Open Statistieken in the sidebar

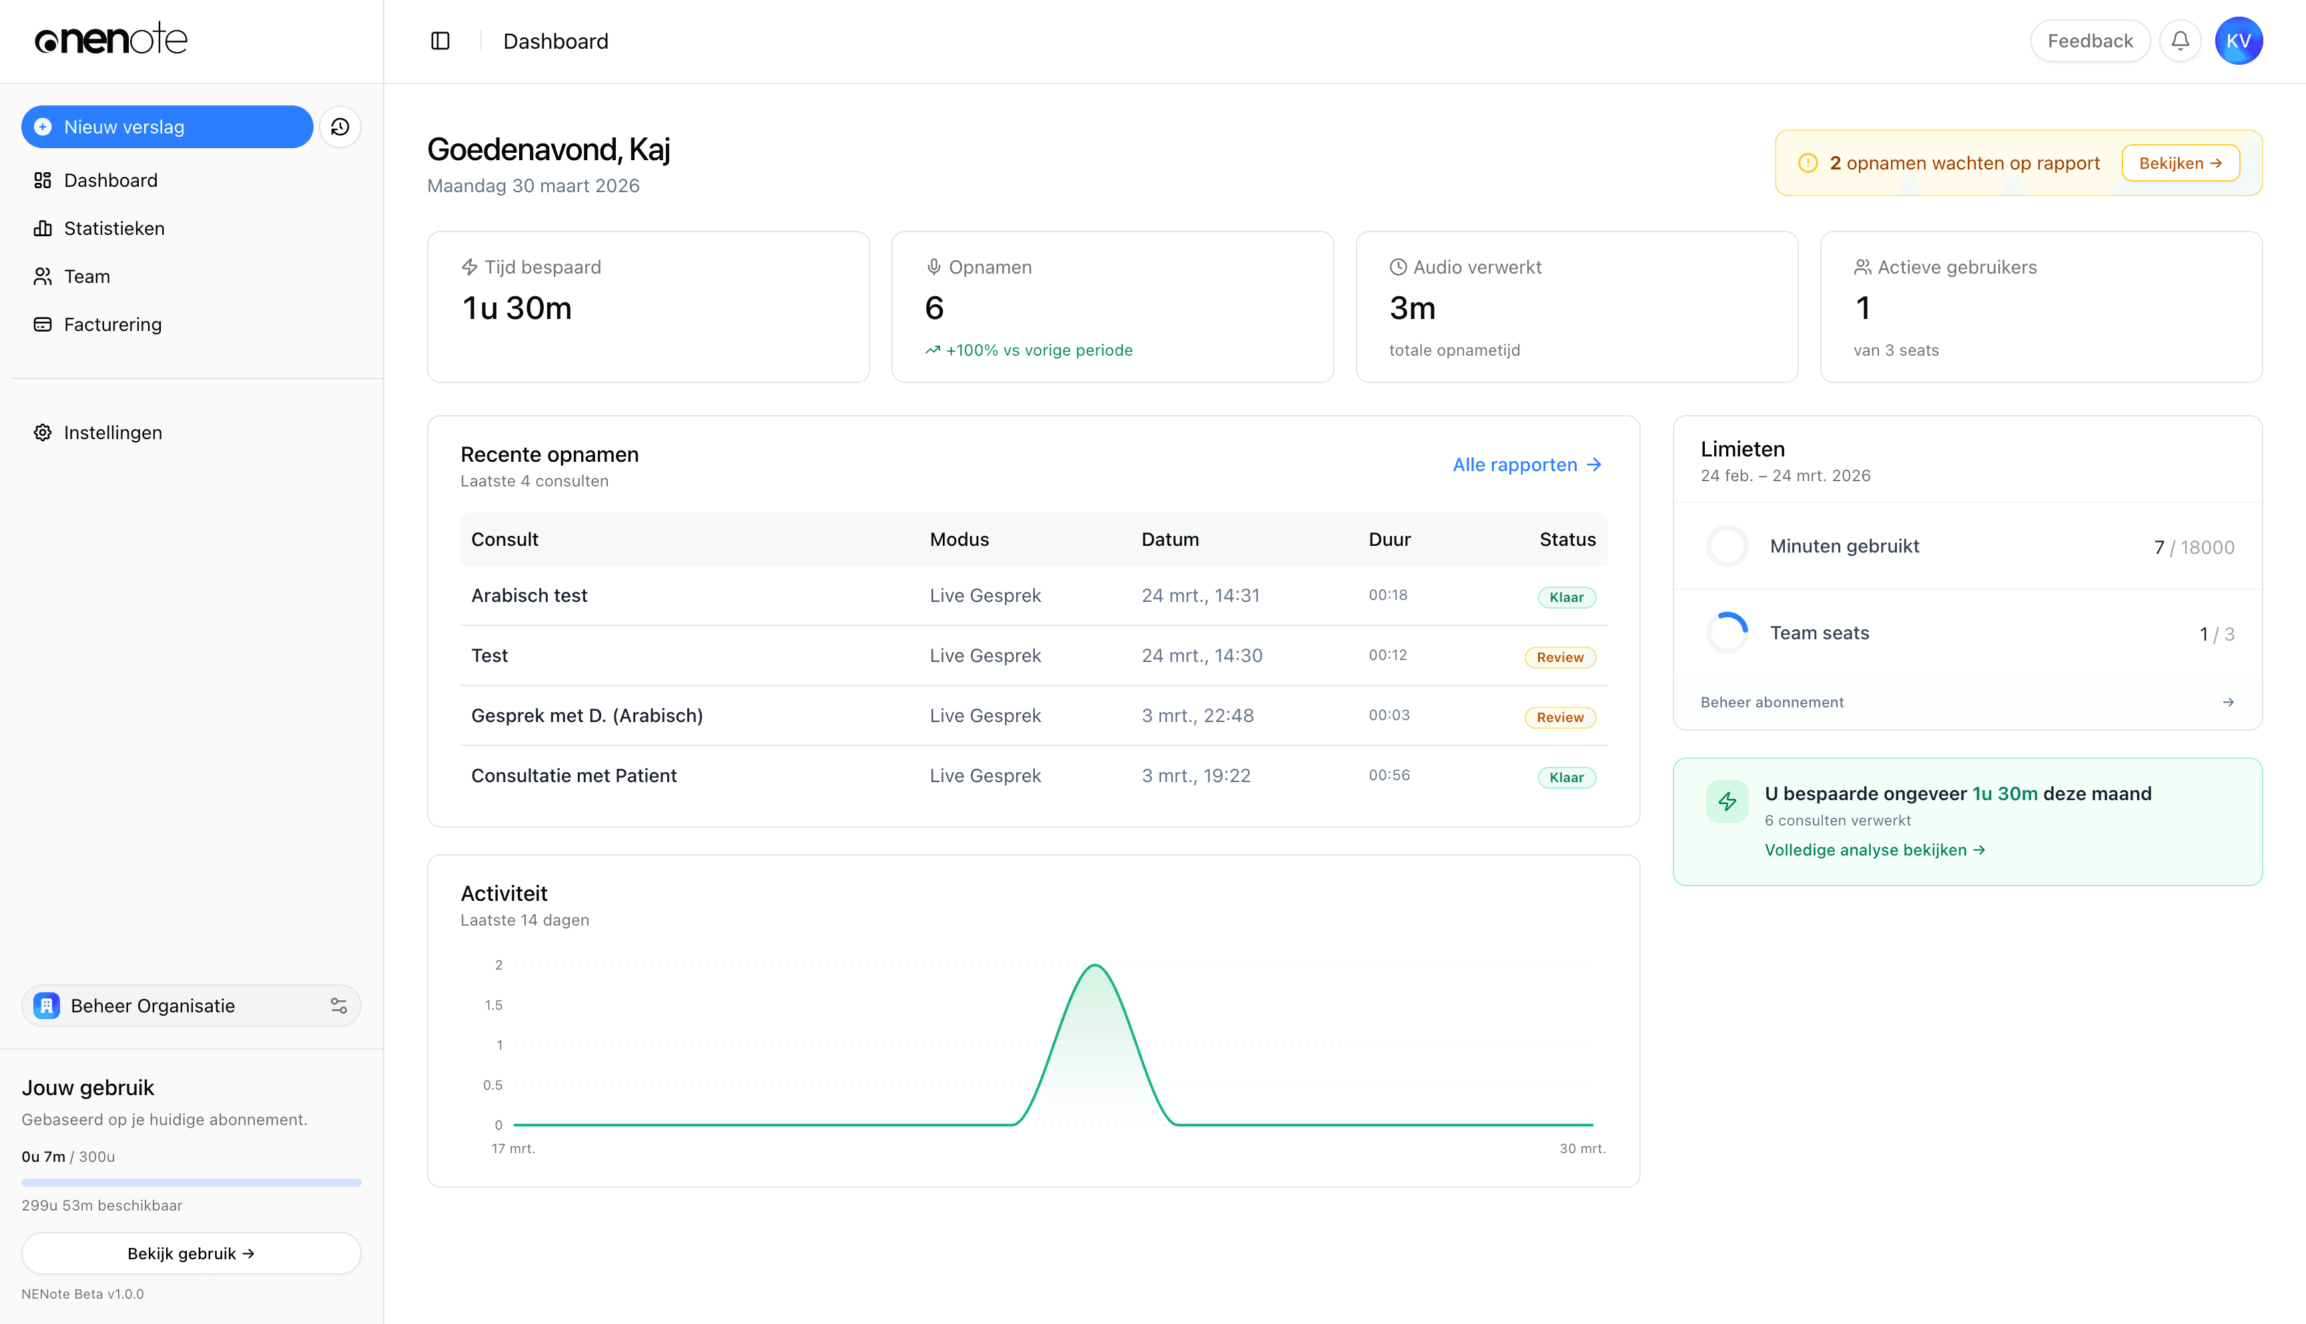click(113, 228)
